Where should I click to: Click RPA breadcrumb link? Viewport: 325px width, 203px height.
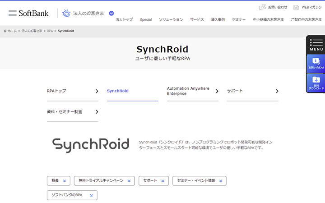(50, 31)
